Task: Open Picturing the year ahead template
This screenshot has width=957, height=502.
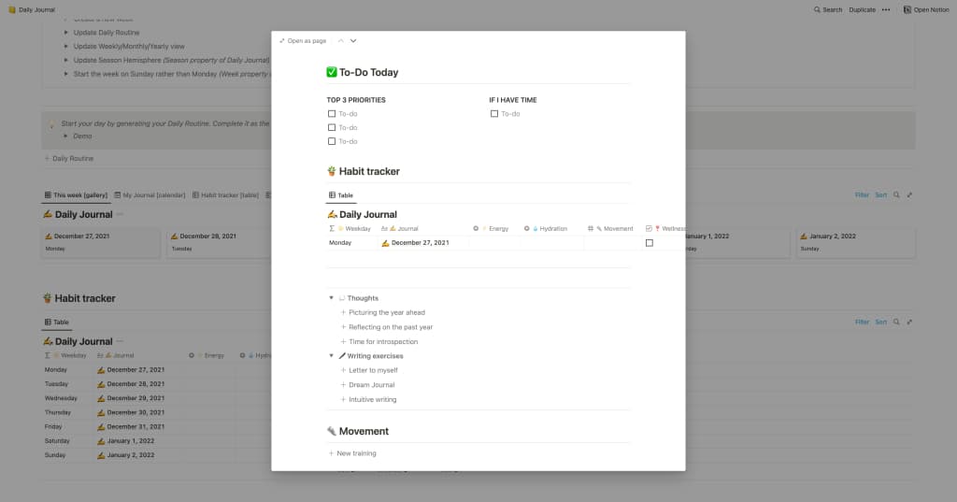Action: point(387,312)
